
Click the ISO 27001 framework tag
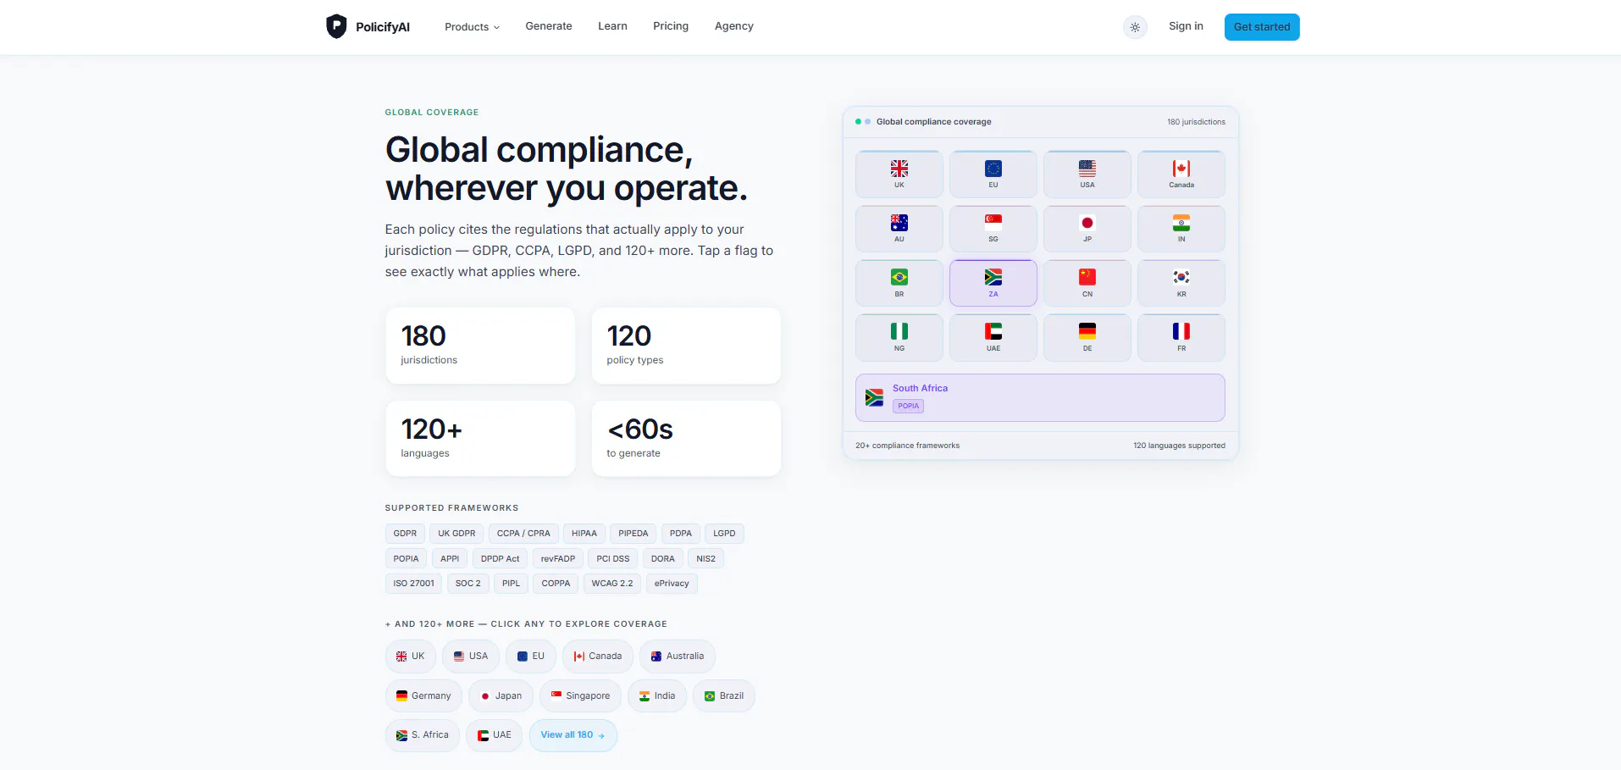pos(413,584)
